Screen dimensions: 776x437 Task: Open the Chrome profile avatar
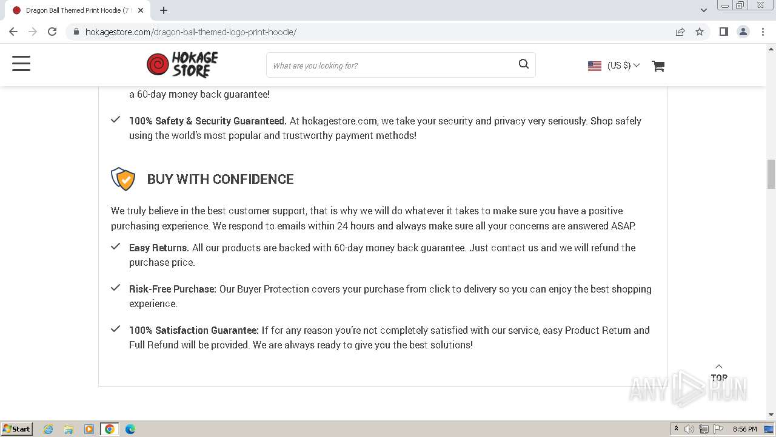tap(743, 32)
